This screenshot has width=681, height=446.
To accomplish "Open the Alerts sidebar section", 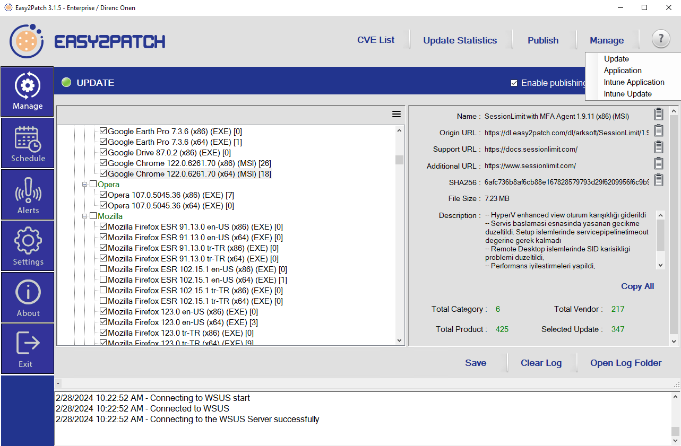I will point(28,195).
